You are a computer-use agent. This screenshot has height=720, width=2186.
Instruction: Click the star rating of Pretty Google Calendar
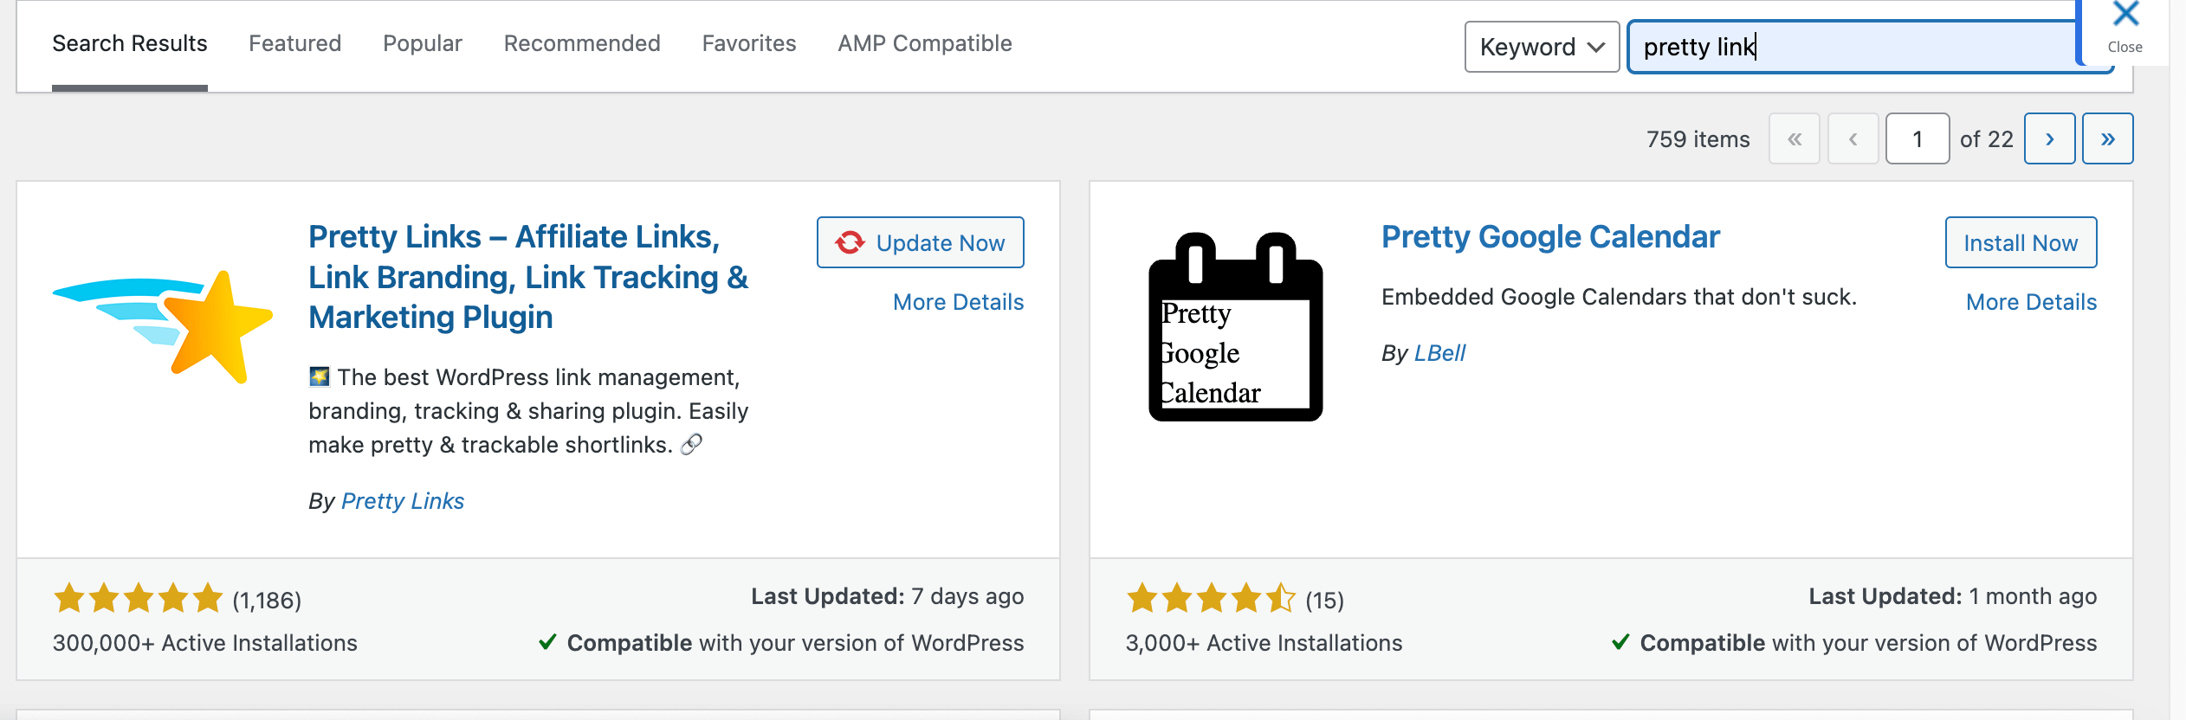(x=1211, y=599)
